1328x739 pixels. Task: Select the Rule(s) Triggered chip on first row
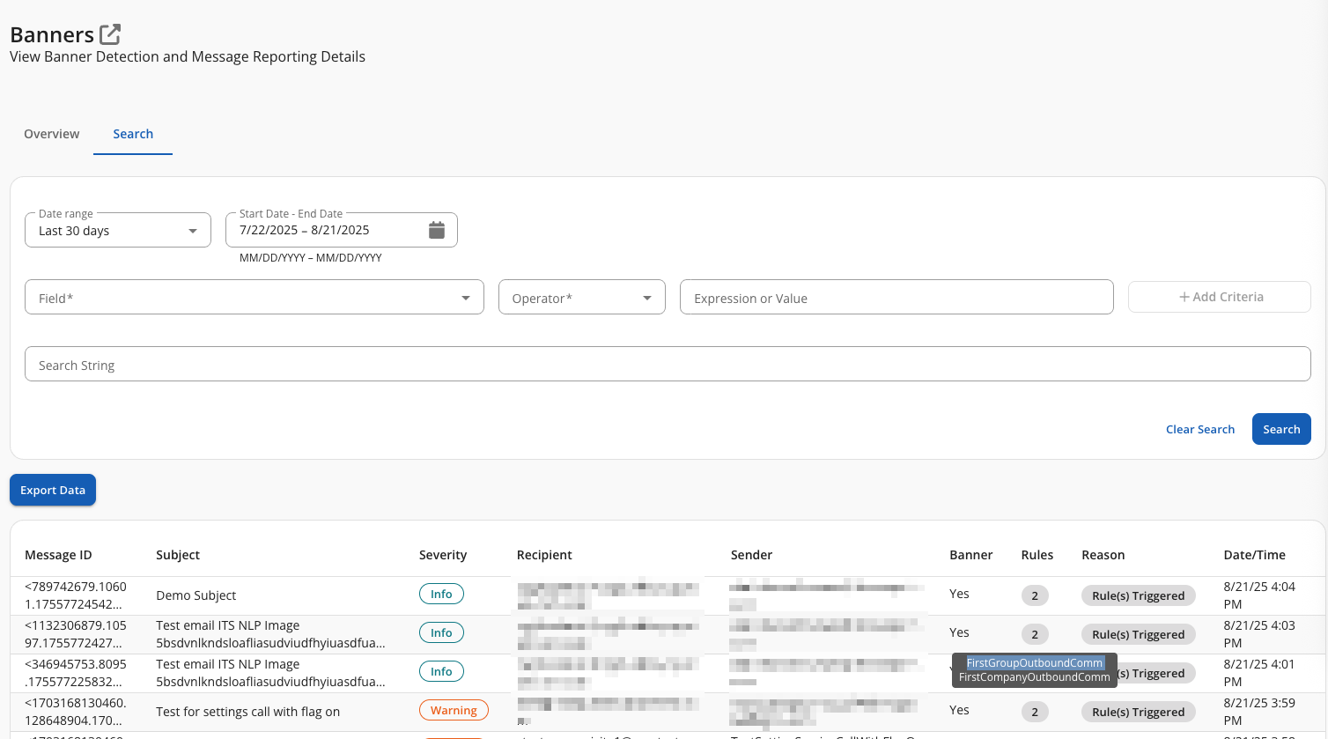point(1138,595)
